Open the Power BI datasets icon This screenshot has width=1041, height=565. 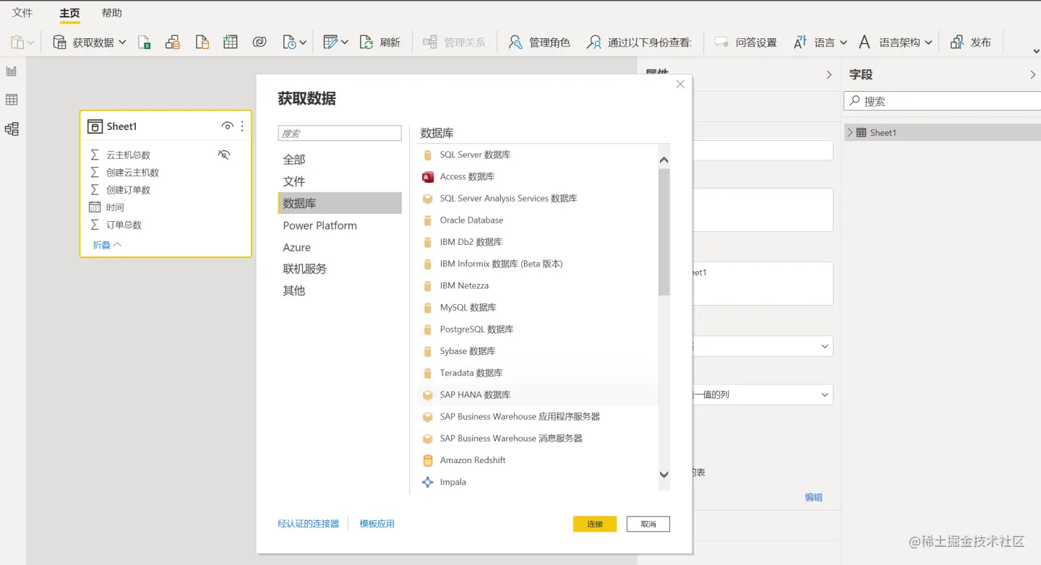[173, 43]
